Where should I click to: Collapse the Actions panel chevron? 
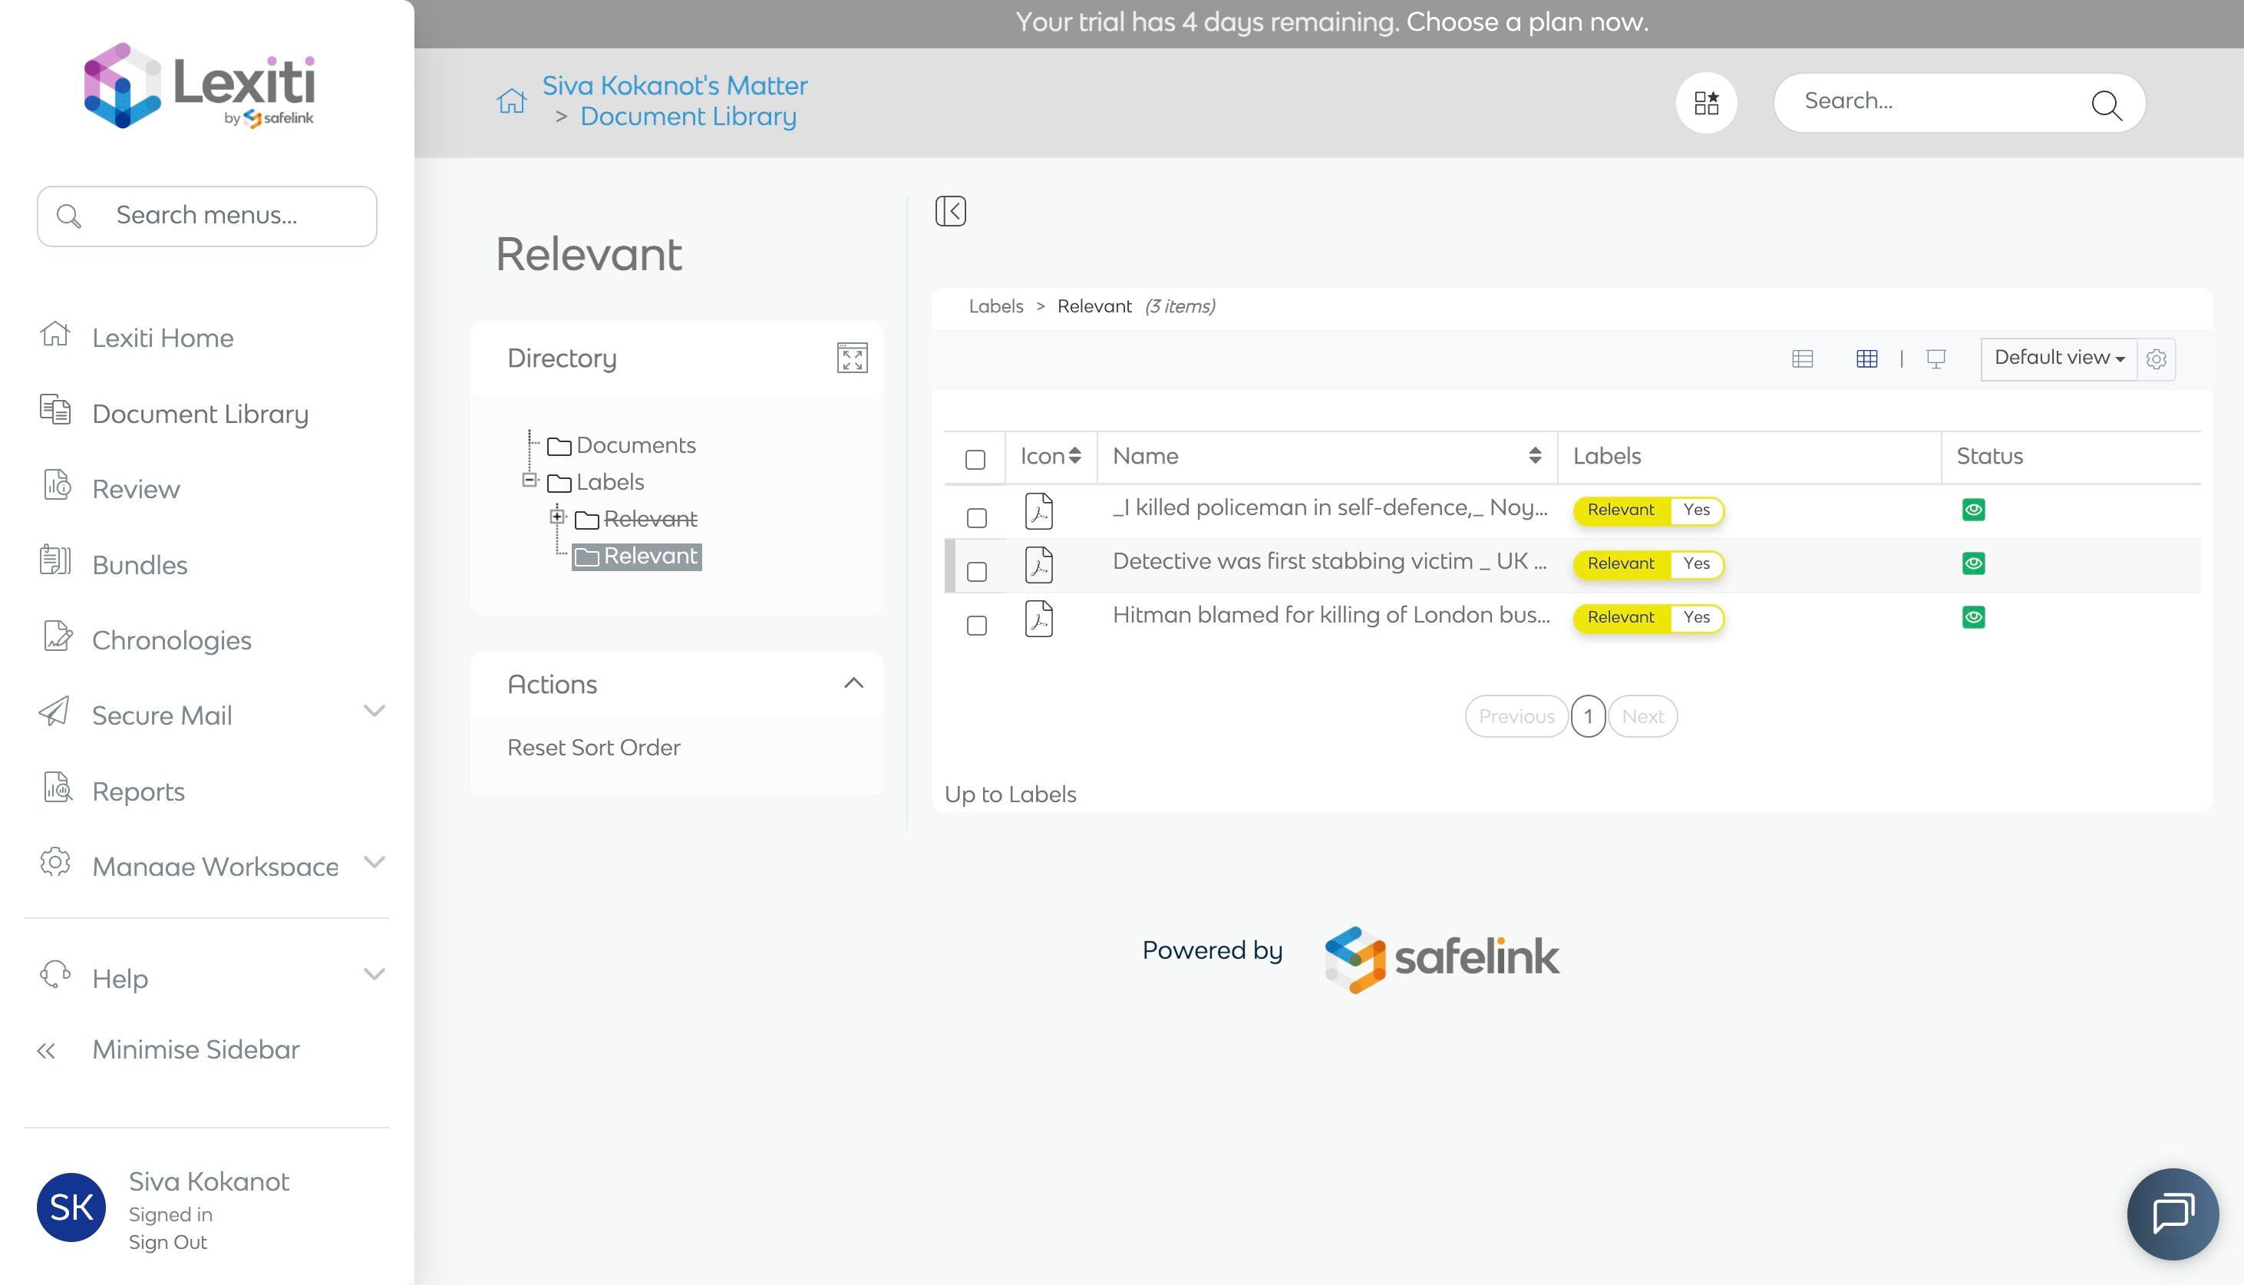click(x=852, y=683)
